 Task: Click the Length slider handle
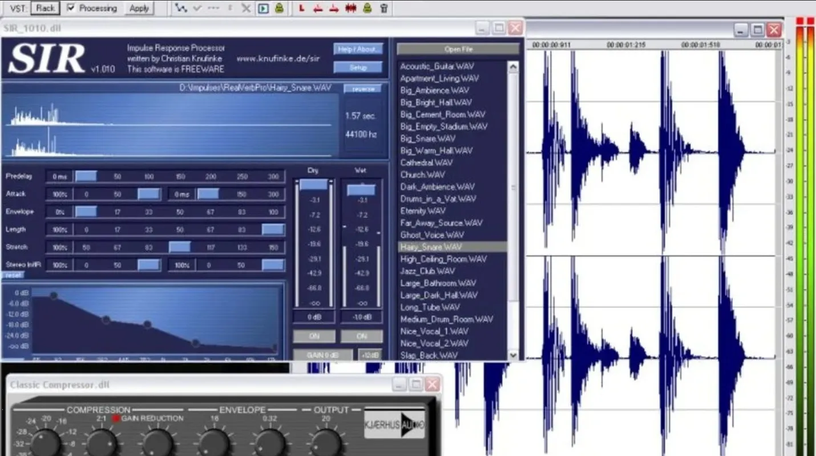[273, 229]
